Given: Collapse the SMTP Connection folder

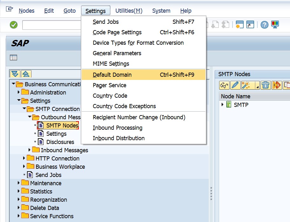Looking at the screenshot, I should click(24, 108).
